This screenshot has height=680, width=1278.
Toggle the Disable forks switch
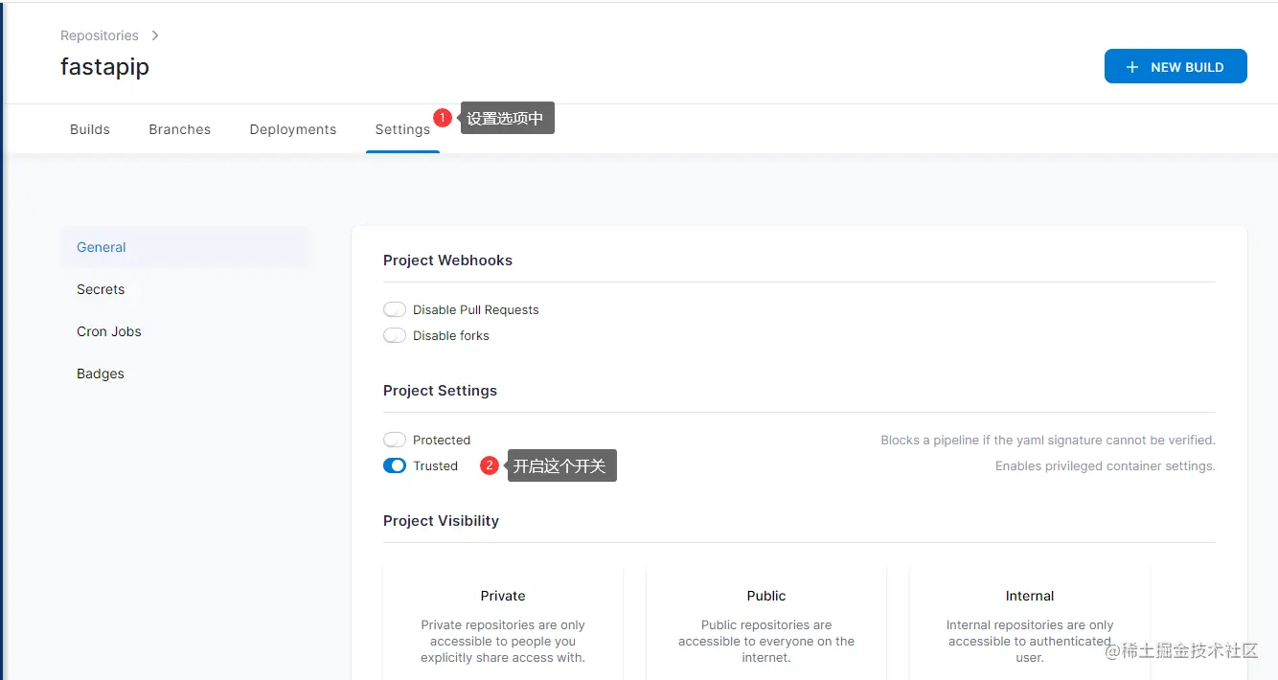click(395, 335)
